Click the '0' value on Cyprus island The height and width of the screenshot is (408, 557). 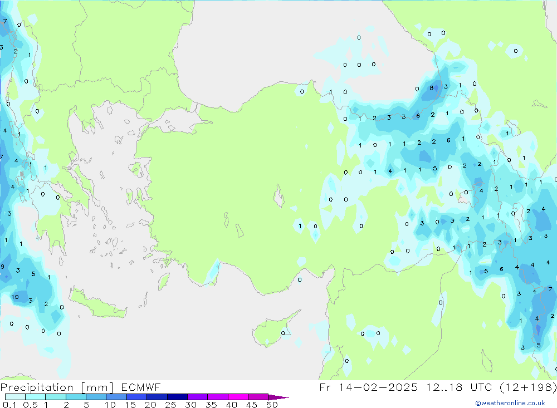[283, 333]
